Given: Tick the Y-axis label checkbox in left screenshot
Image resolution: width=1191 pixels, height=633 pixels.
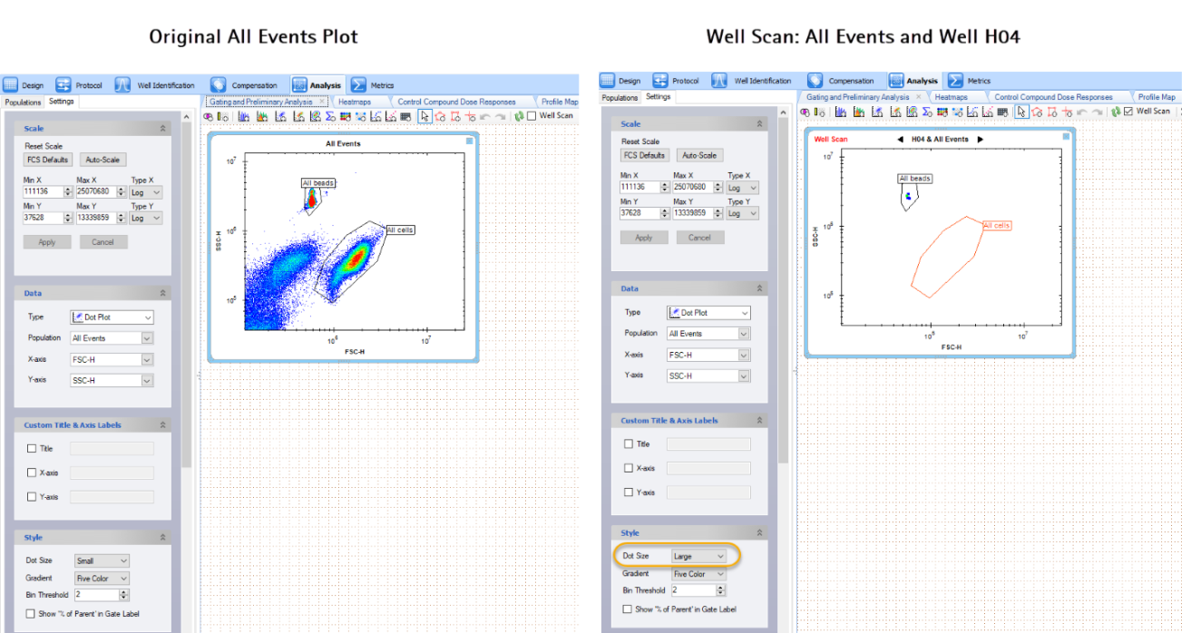Looking at the screenshot, I should click(32, 497).
